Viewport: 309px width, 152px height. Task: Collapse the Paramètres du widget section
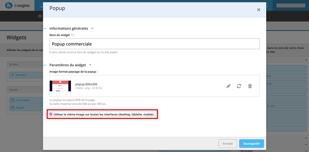click(90, 65)
